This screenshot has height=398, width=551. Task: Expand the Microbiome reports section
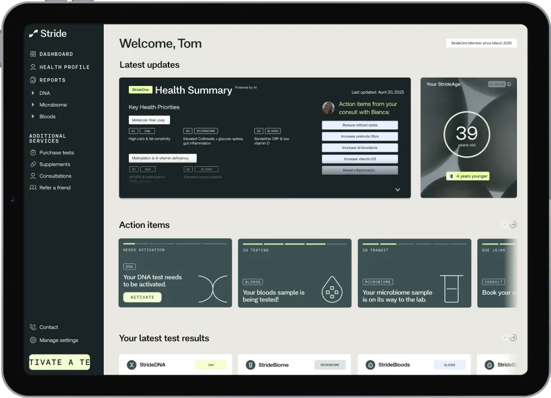tap(33, 104)
